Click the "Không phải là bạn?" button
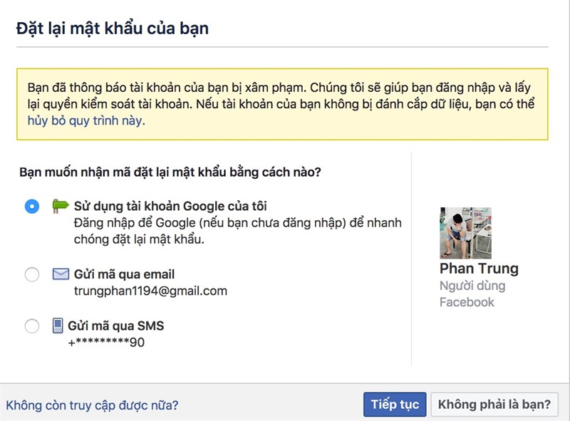This screenshot has height=421, width=570. [x=494, y=405]
